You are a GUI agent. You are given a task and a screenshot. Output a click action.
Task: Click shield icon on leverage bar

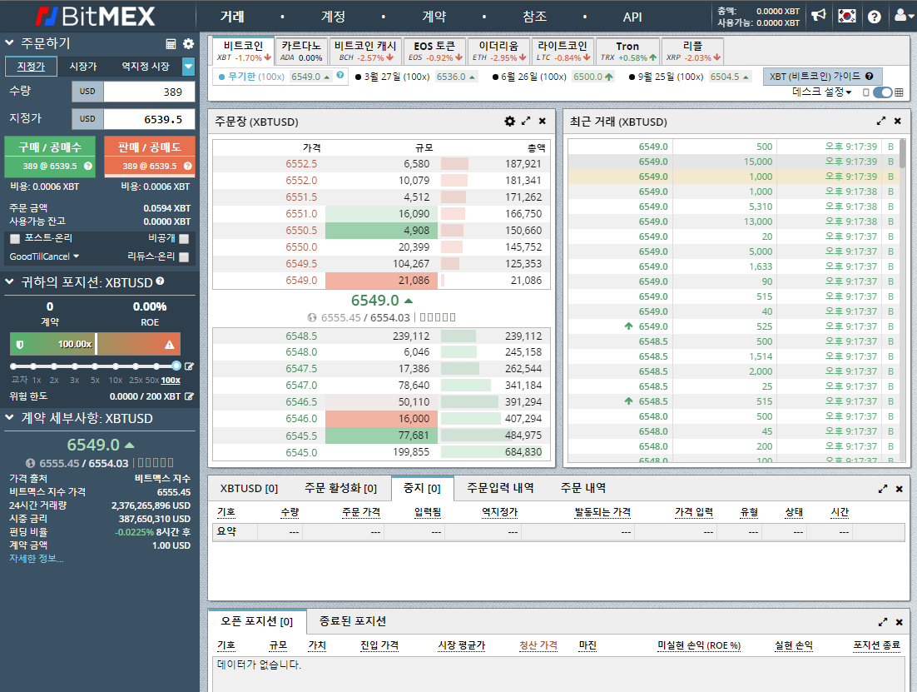pos(20,344)
